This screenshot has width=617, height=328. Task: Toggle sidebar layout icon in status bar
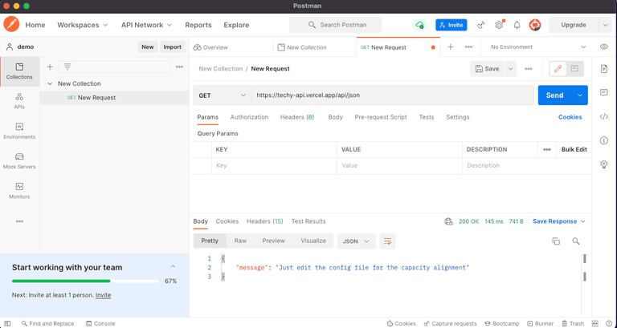click(7, 323)
